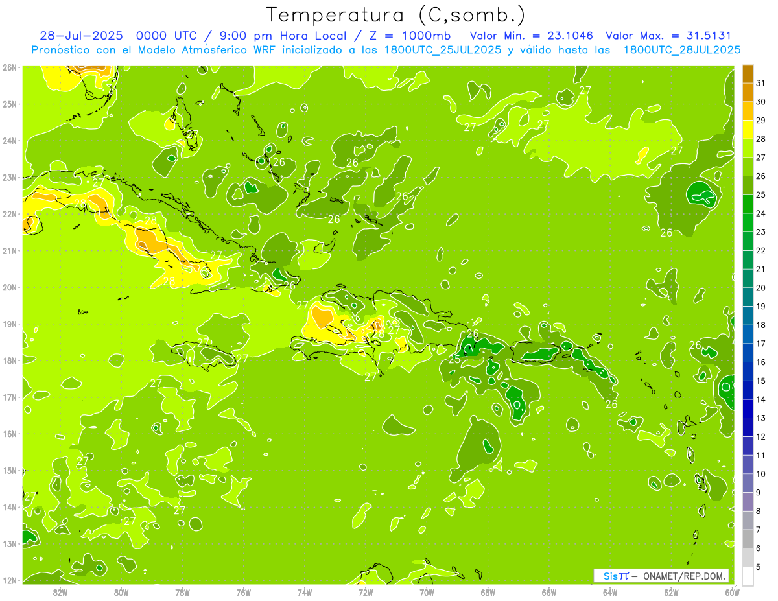Click the 80W longitude axis label
778x601 pixels.
pos(121,592)
